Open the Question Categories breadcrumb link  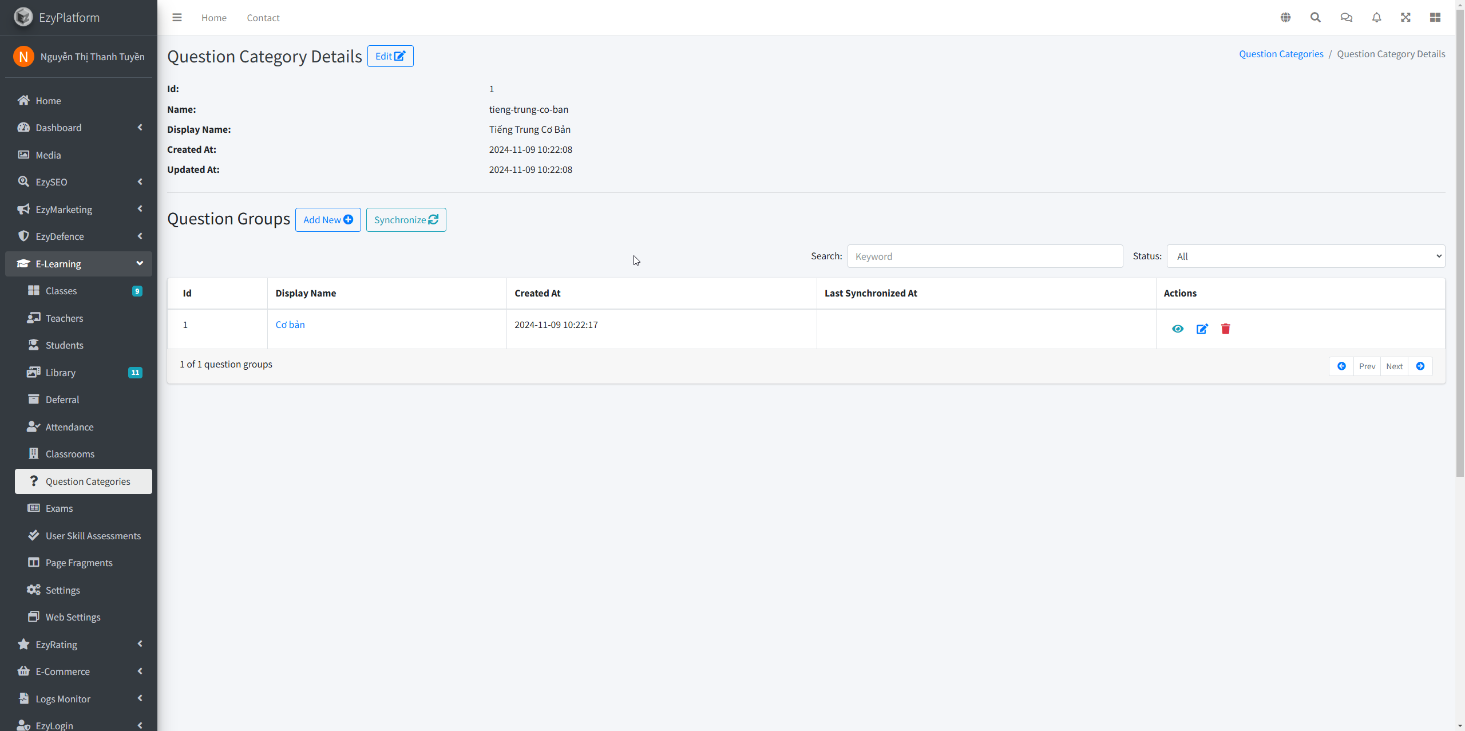(1281, 54)
